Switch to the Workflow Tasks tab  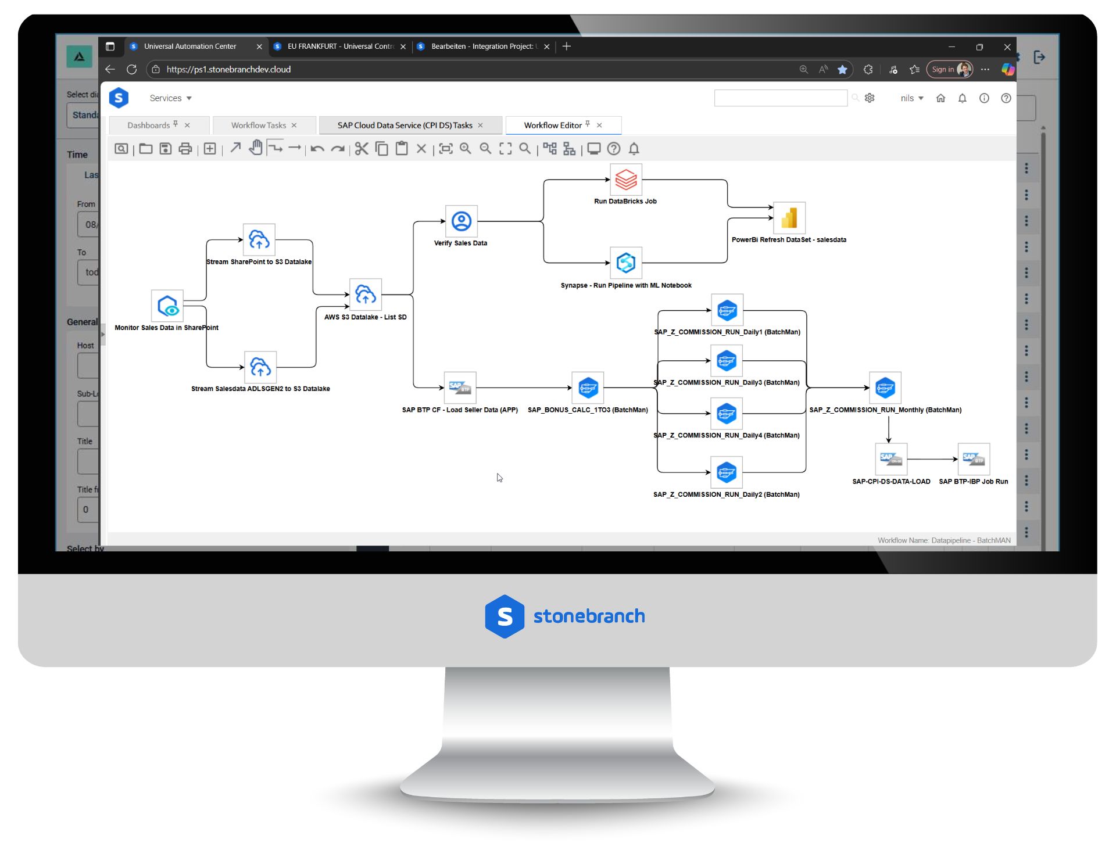259,125
